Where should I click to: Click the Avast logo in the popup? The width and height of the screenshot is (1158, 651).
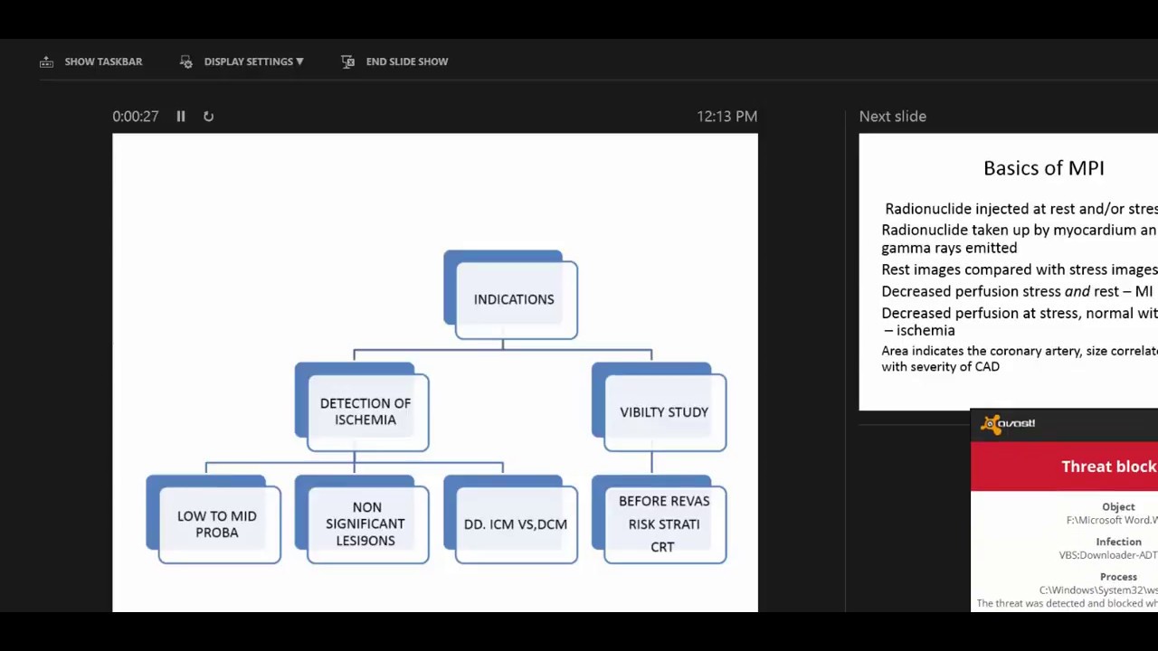tap(1009, 423)
